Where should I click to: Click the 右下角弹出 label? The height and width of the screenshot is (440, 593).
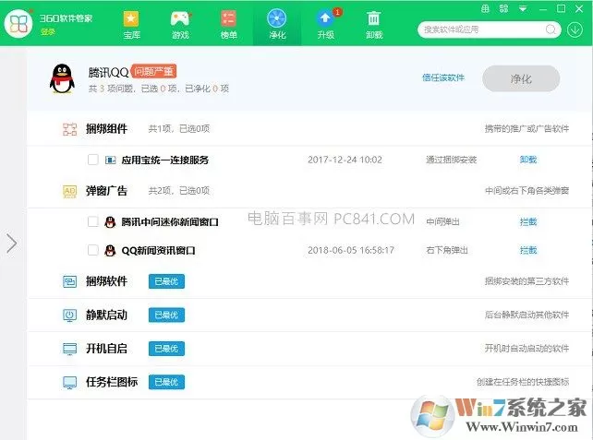(447, 250)
